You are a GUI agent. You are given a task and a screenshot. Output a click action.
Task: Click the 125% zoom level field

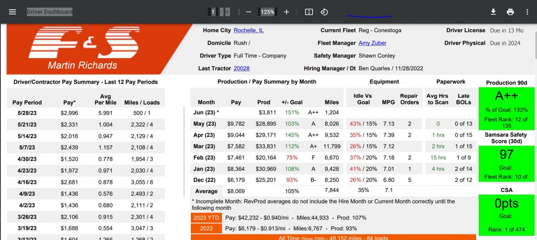[x=267, y=12]
